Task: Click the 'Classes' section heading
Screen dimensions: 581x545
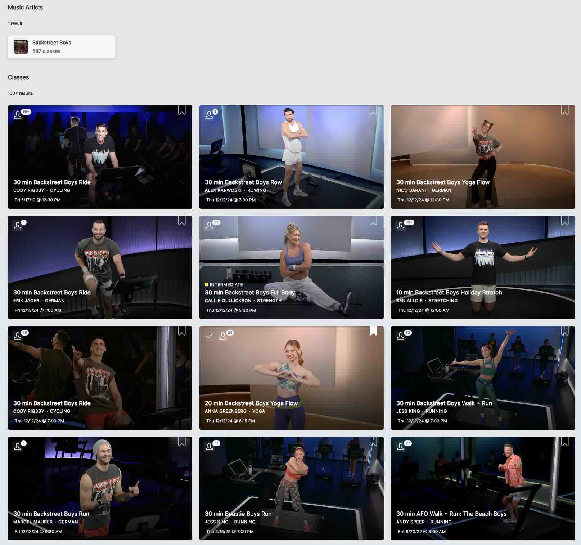Action: [18, 77]
